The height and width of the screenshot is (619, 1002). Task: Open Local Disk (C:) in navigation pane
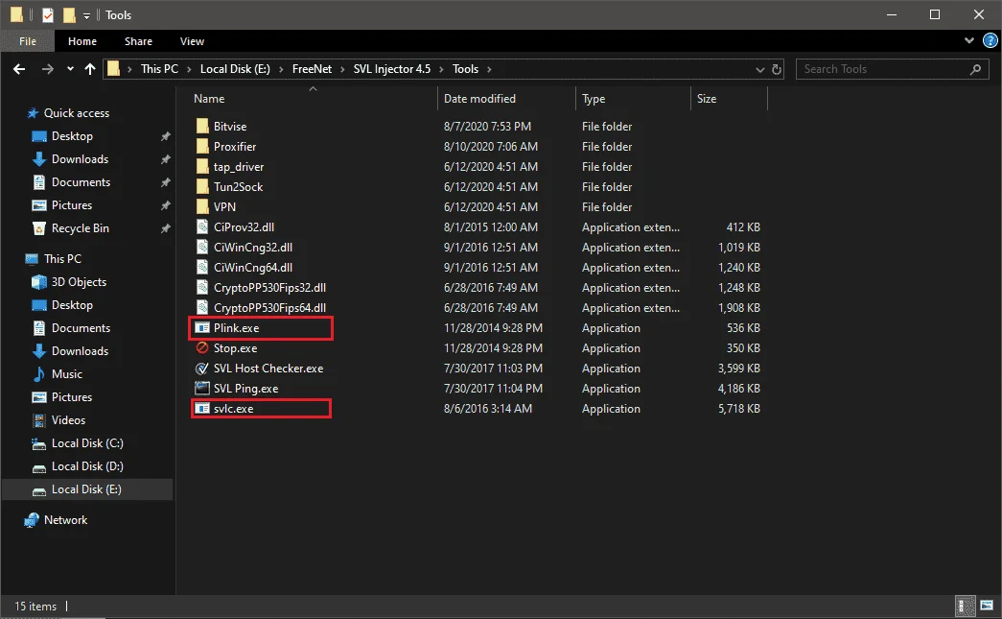tap(87, 443)
